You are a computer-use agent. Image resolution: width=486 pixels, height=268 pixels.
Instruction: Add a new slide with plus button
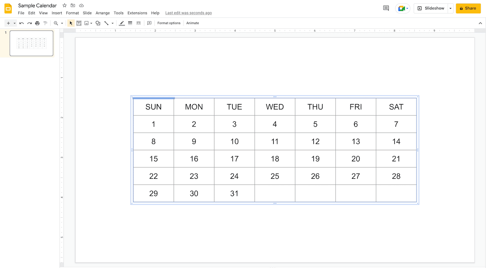[x=8, y=23]
